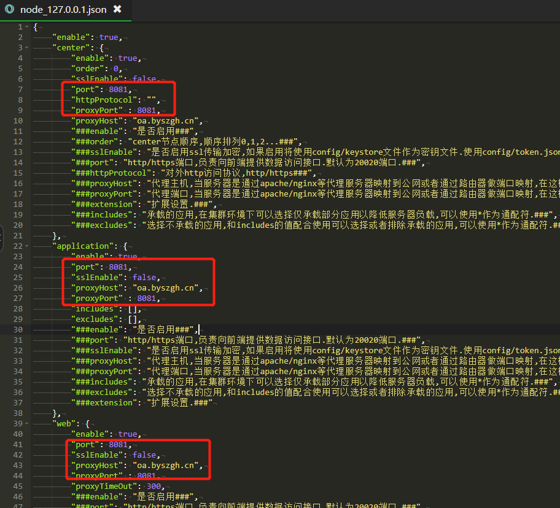560x508 pixels.
Task: Click the center port value 8081 on line 7
Action: [118, 90]
